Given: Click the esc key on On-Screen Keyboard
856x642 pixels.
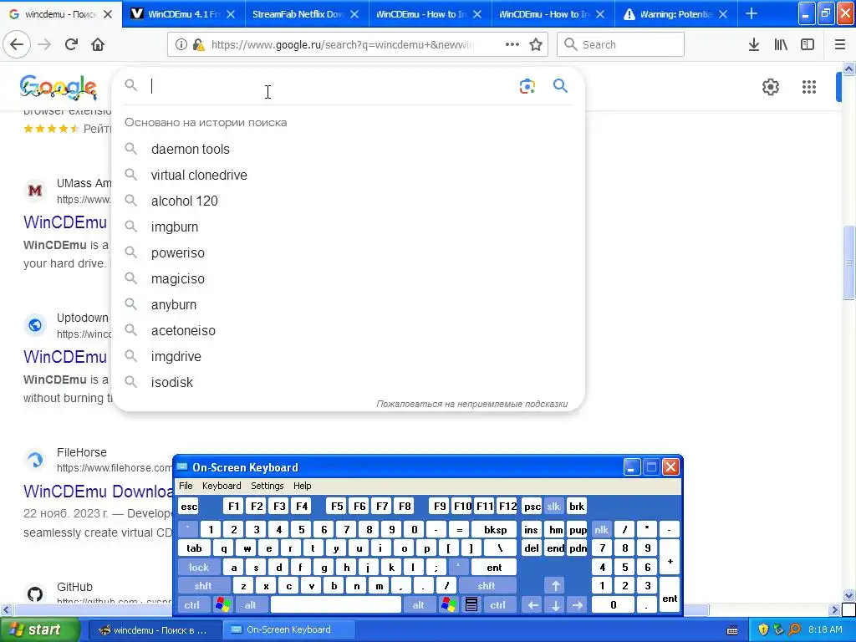Looking at the screenshot, I should [x=189, y=506].
